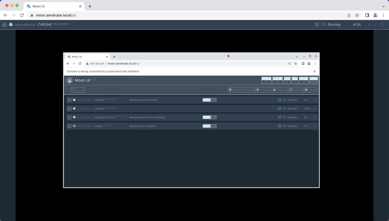Launch a SAFARI session button
The height and width of the screenshot is (221, 389).
[311, 90]
